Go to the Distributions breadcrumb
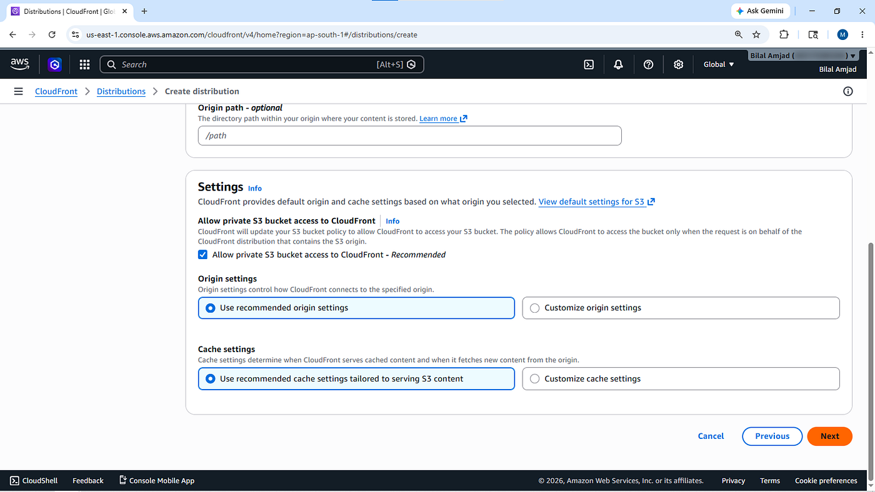Screen dimensions: 875x492 tap(121, 91)
